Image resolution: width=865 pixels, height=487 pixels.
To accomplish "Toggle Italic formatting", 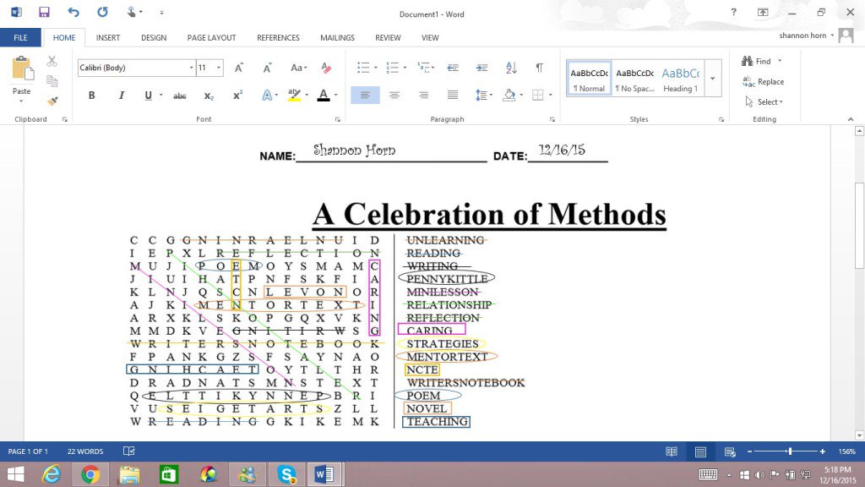I will (121, 96).
